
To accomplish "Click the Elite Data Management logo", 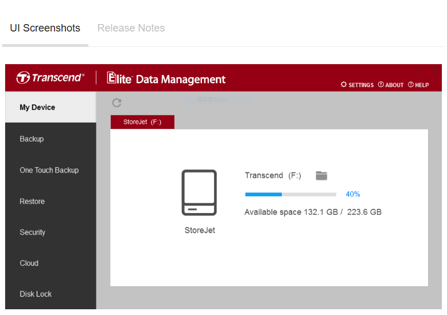I will coord(166,78).
